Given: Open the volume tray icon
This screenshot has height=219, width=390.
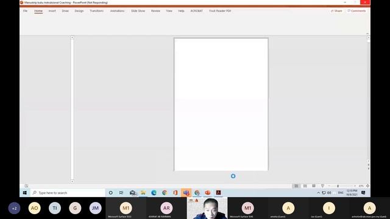Looking at the screenshot, I should click(329, 193).
